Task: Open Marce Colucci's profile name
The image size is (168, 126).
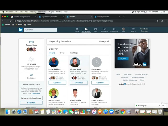Action: point(54,100)
